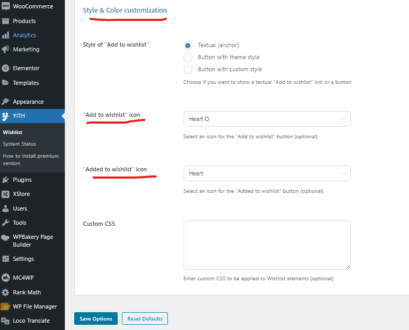Select Button with custom style radio
Image resolution: width=409 pixels, height=330 pixels.
pyautogui.click(x=188, y=69)
